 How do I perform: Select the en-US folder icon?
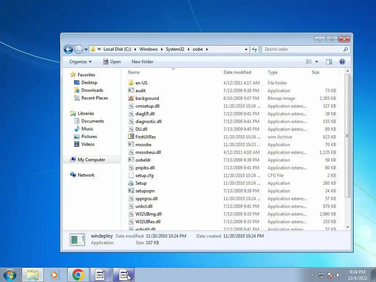click(x=131, y=83)
